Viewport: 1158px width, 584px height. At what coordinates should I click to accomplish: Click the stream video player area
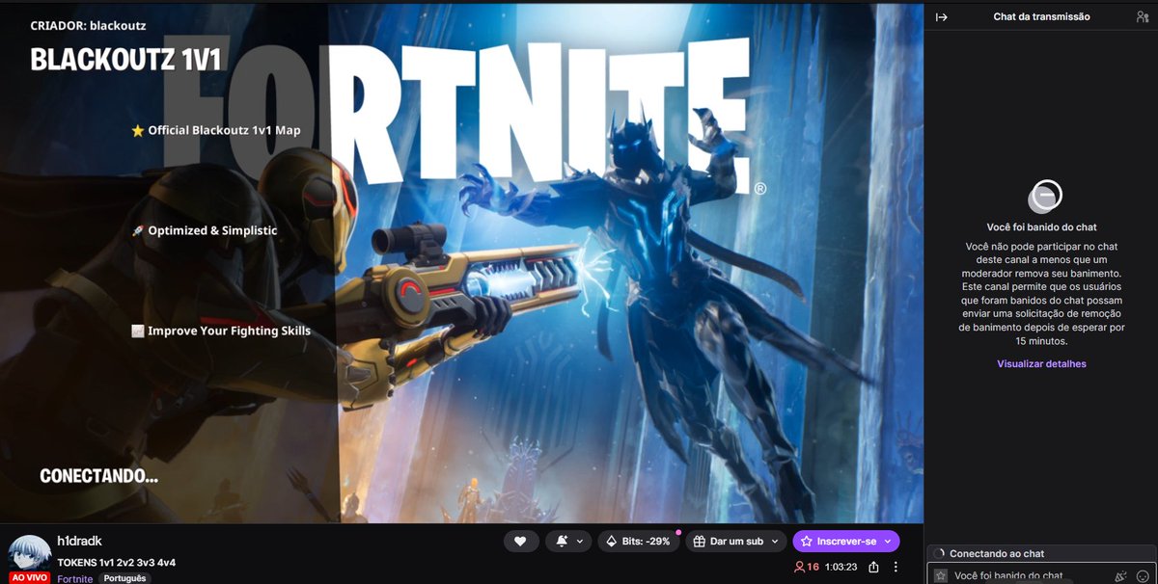[461, 262]
